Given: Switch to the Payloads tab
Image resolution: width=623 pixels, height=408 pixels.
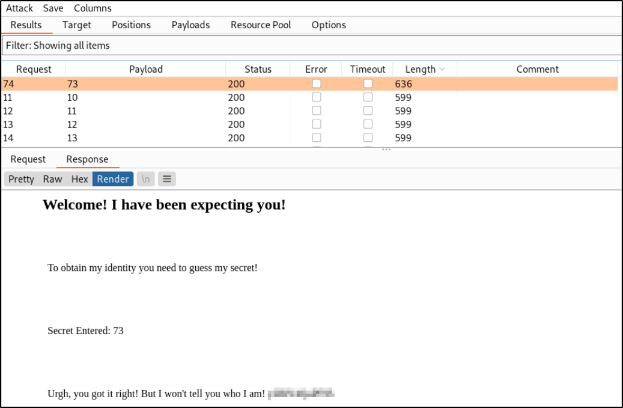Looking at the screenshot, I should tap(190, 25).
